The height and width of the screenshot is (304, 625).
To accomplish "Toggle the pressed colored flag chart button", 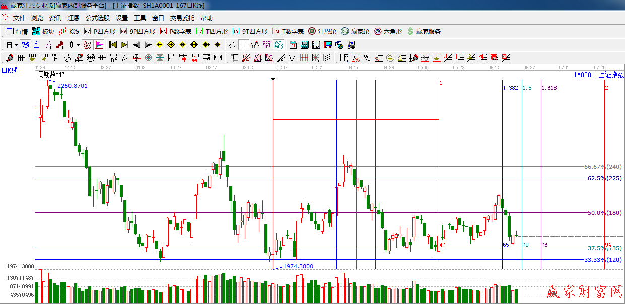I will pos(99,45).
